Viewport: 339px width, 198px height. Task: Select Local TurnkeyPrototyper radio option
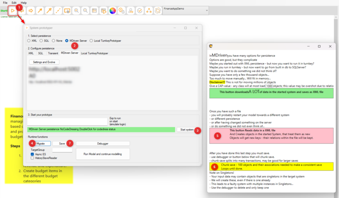coord(91,41)
